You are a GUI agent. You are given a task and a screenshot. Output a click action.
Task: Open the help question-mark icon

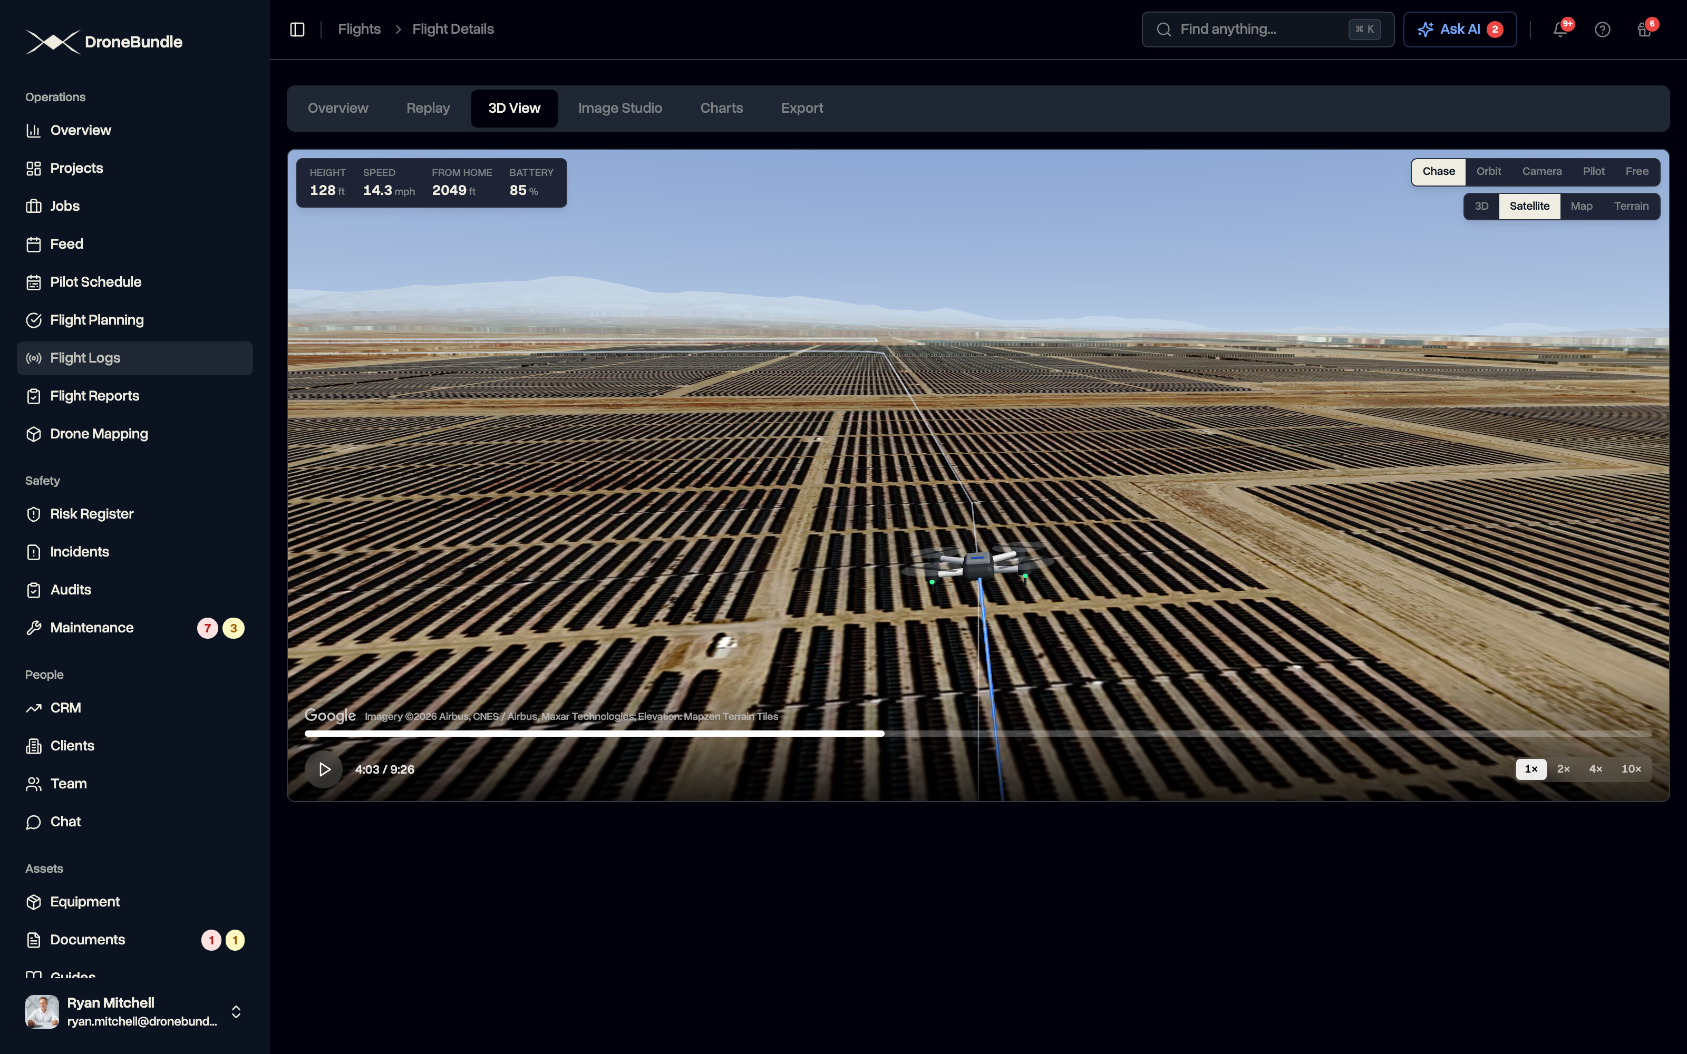1602,30
